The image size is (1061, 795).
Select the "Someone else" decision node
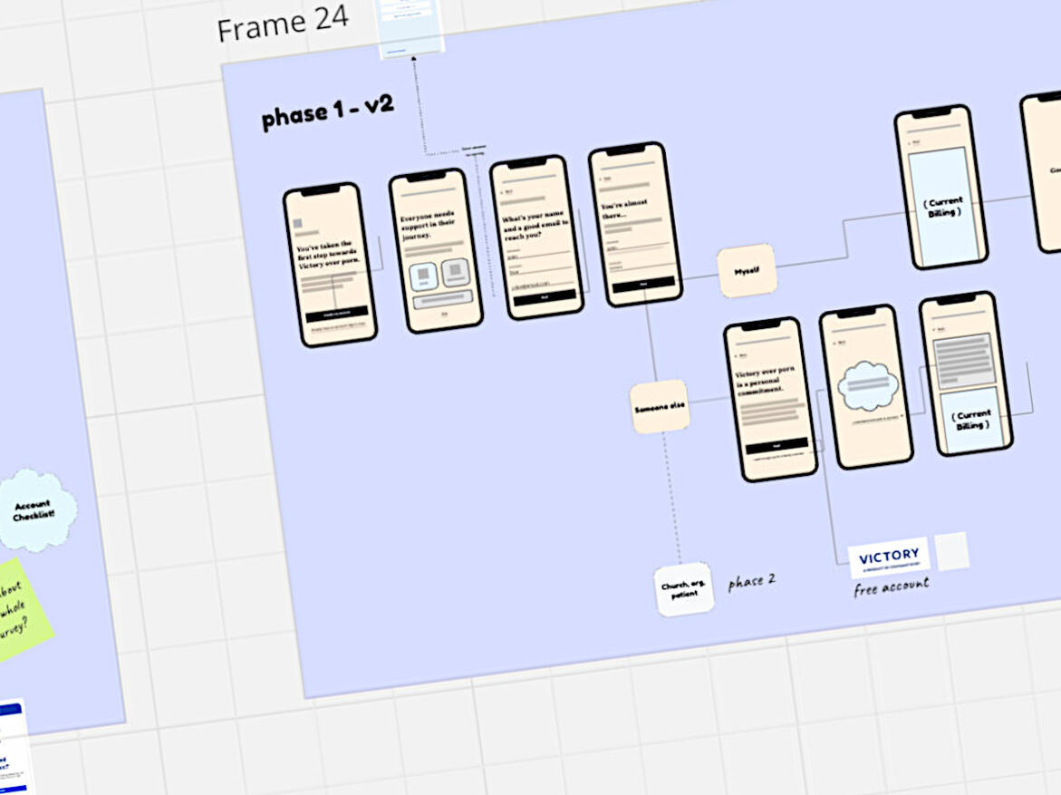click(660, 407)
